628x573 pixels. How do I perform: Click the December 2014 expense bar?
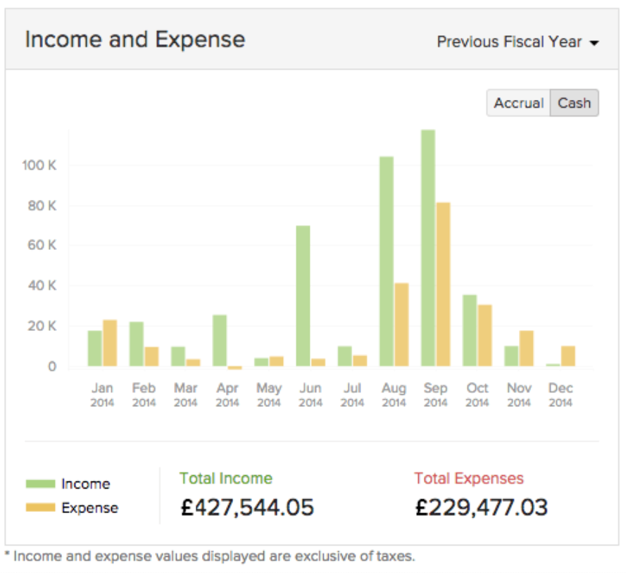(x=567, y=356)
